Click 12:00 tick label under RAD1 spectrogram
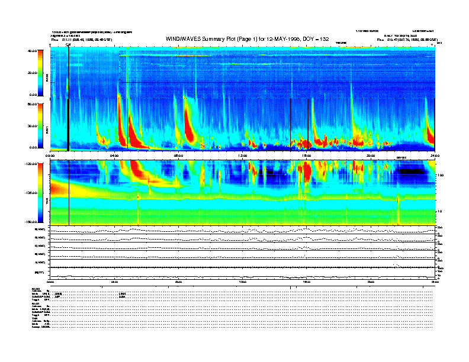This screenshot has height=362, width=469. (x=243, y=156)
